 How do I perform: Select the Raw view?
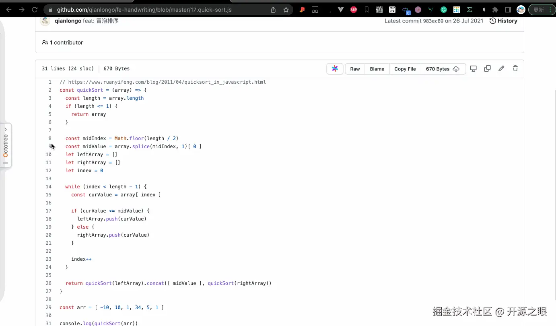354,68
